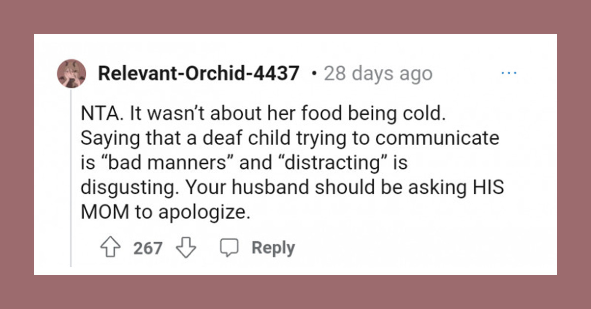Click the Reply button
Viewport: 591px width, 309px height.
point(273,247)
